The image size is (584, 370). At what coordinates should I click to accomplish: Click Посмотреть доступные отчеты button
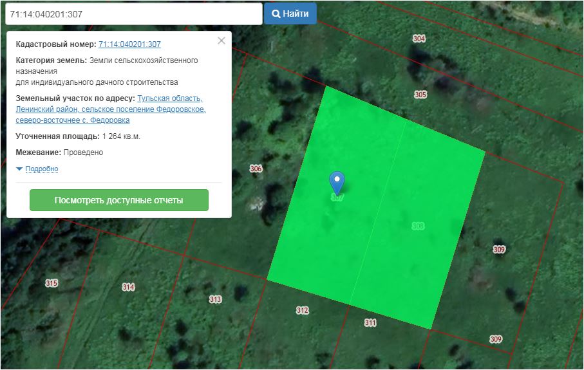[119, 200]
